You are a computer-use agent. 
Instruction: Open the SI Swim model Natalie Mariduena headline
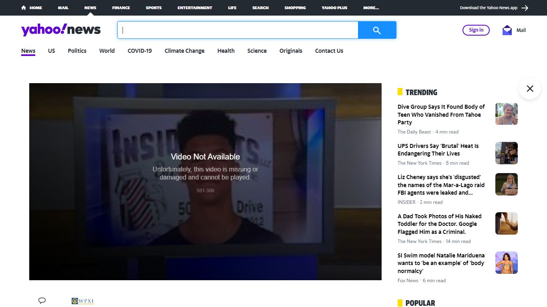coord(441,263)
